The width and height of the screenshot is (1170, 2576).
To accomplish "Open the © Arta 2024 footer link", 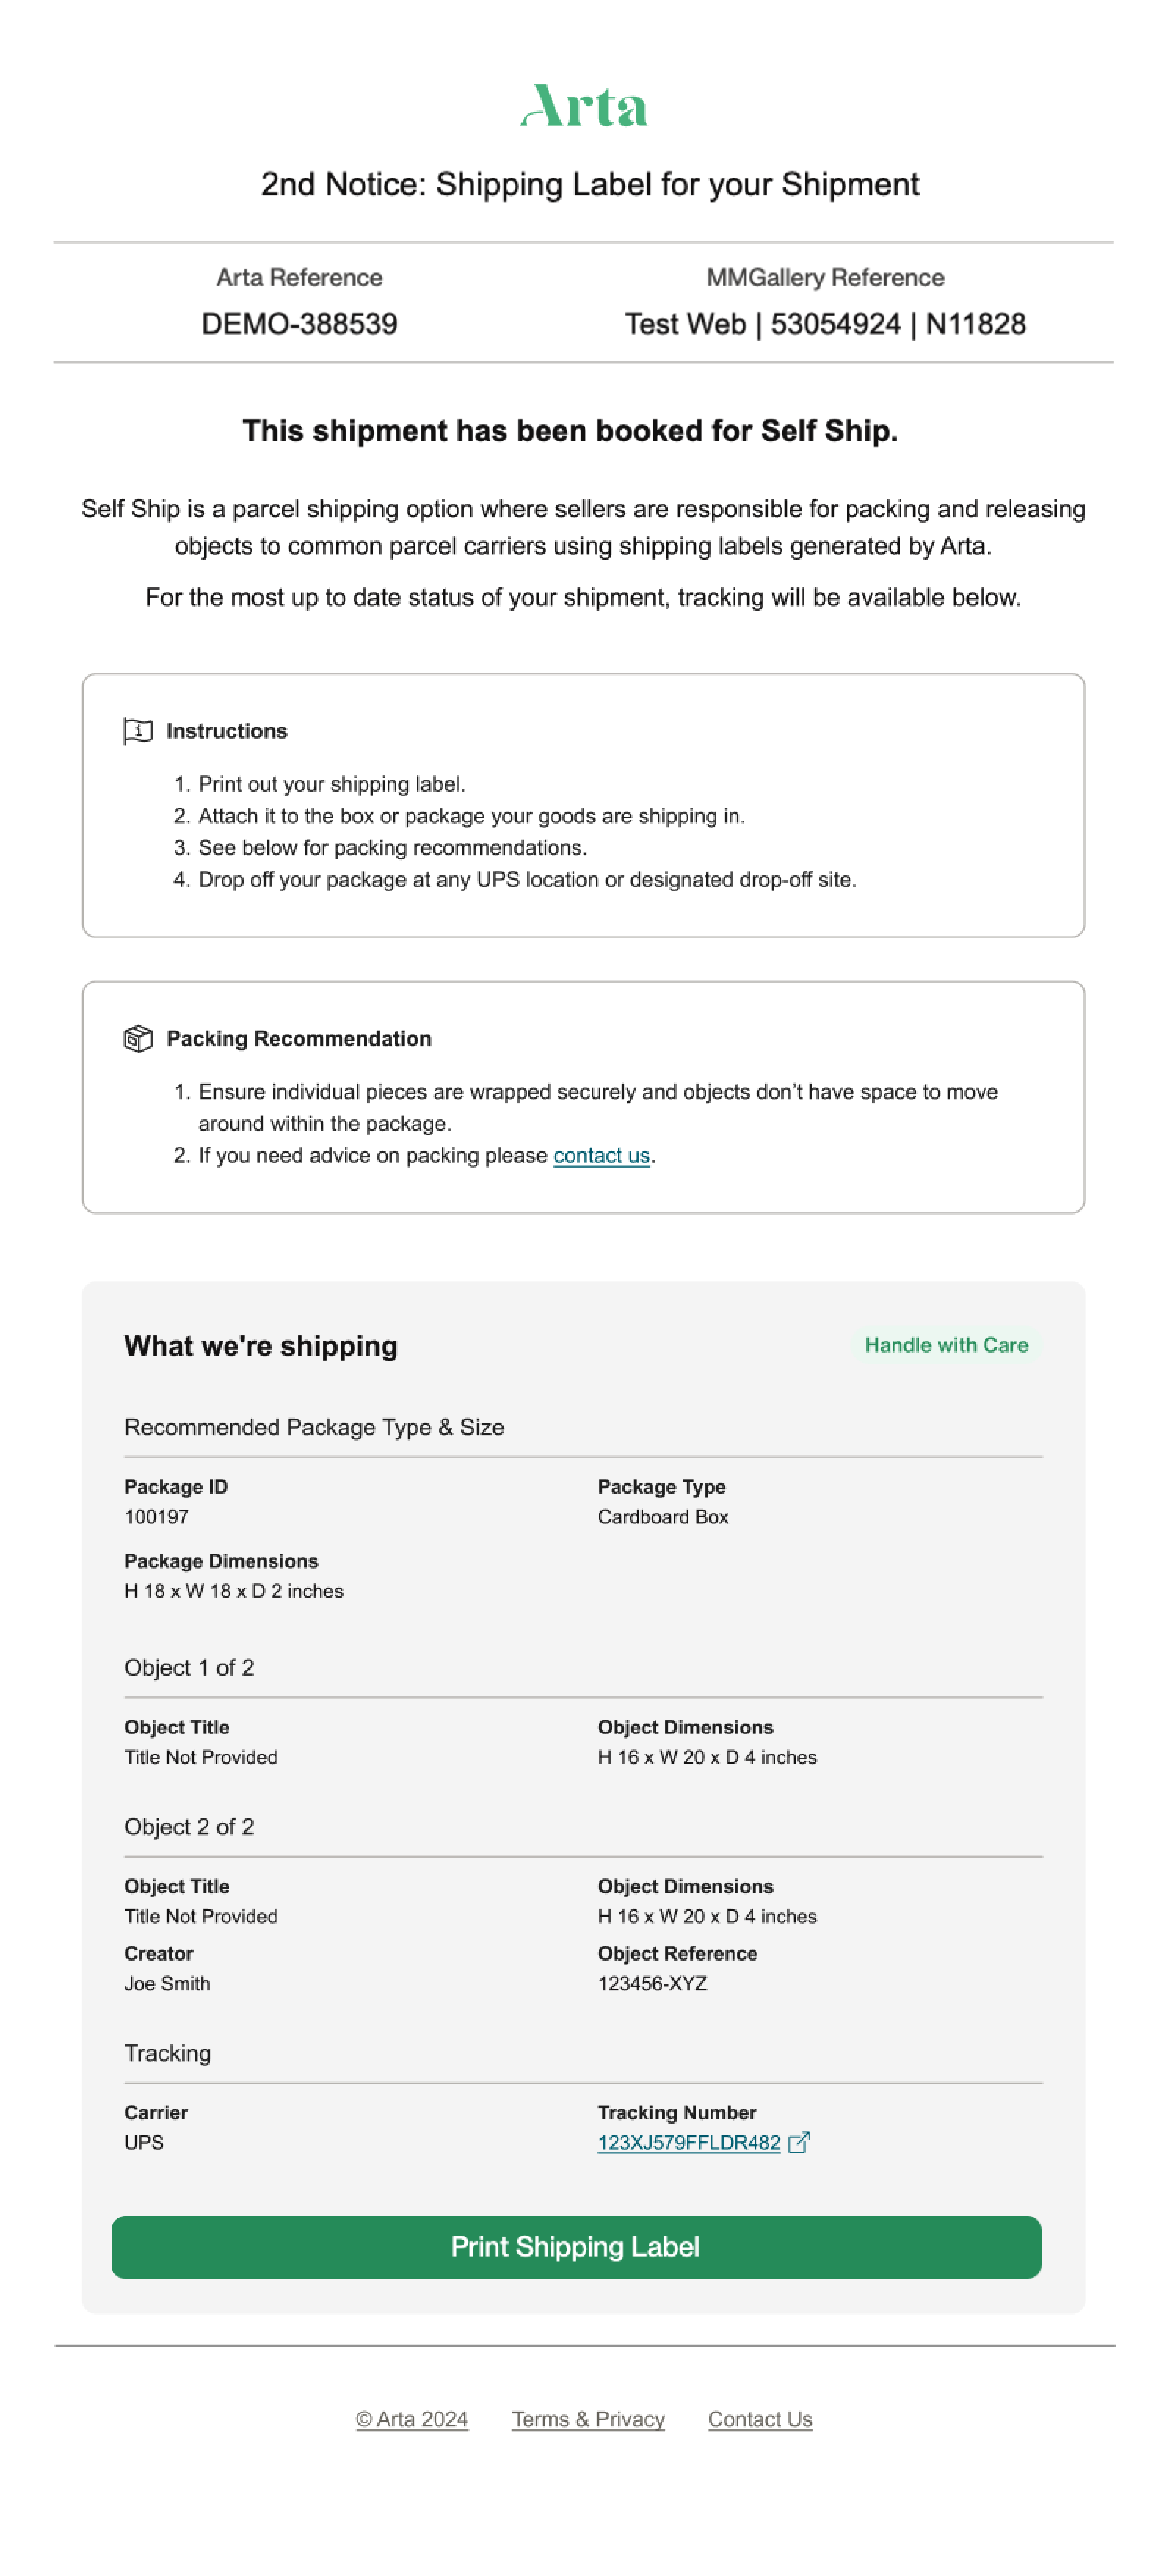I will (x=412, y=2419).
